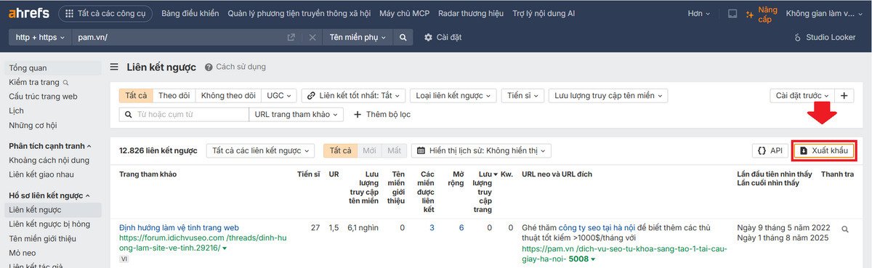Select the Tất cả follow filter tab
This screenshot has height=268, width=872.
pos(136,95)
